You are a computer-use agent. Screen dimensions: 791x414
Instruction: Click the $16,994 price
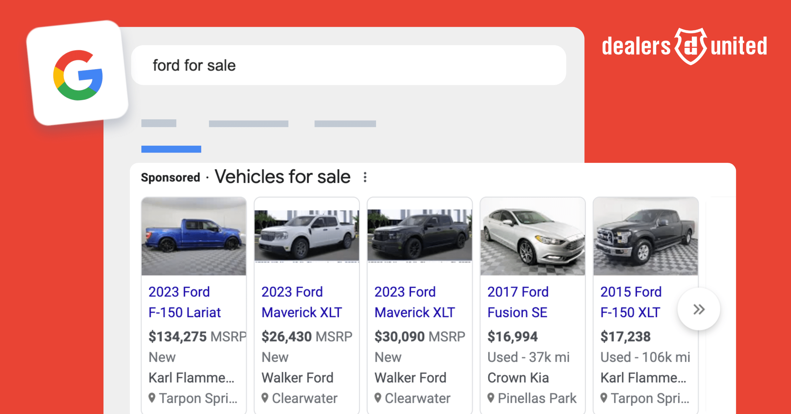[513, 337]
